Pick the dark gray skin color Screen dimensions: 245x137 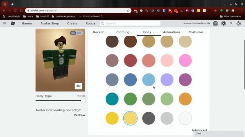click(x=149, y=118)
